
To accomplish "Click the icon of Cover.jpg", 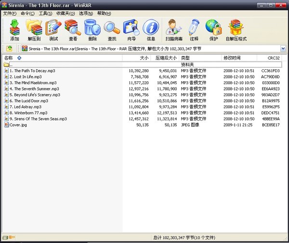I will 6,125.
